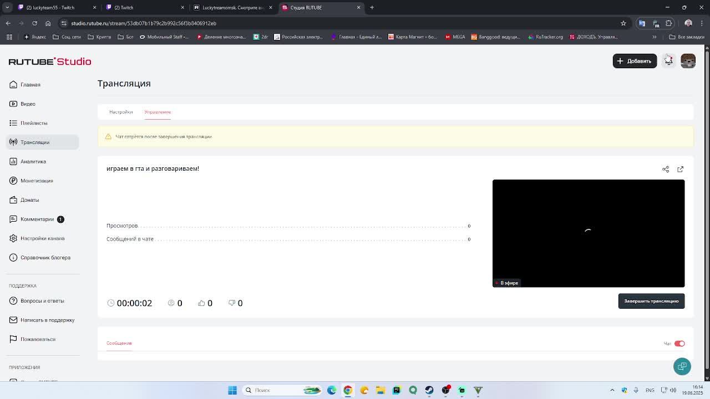The height and width of the screenshot is (399, 710).
Task: Switch to Luckytreamomsk browser tab
Action: [x=232, y=8]
